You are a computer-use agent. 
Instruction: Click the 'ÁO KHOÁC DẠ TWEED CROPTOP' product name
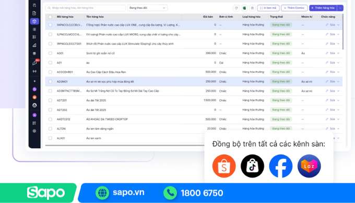coord(107,119)
